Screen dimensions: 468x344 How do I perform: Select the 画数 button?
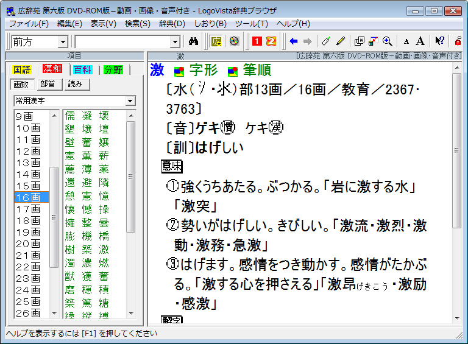click(x=21, y=85)
